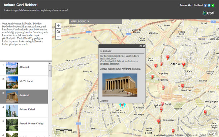
Task: Select Altinpark in the list
Action: point(25,67)
